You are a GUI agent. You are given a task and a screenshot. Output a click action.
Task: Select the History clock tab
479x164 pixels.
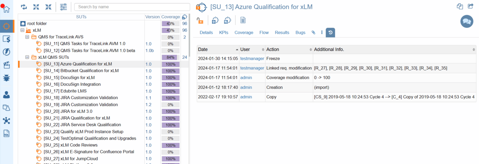[330, 33]
